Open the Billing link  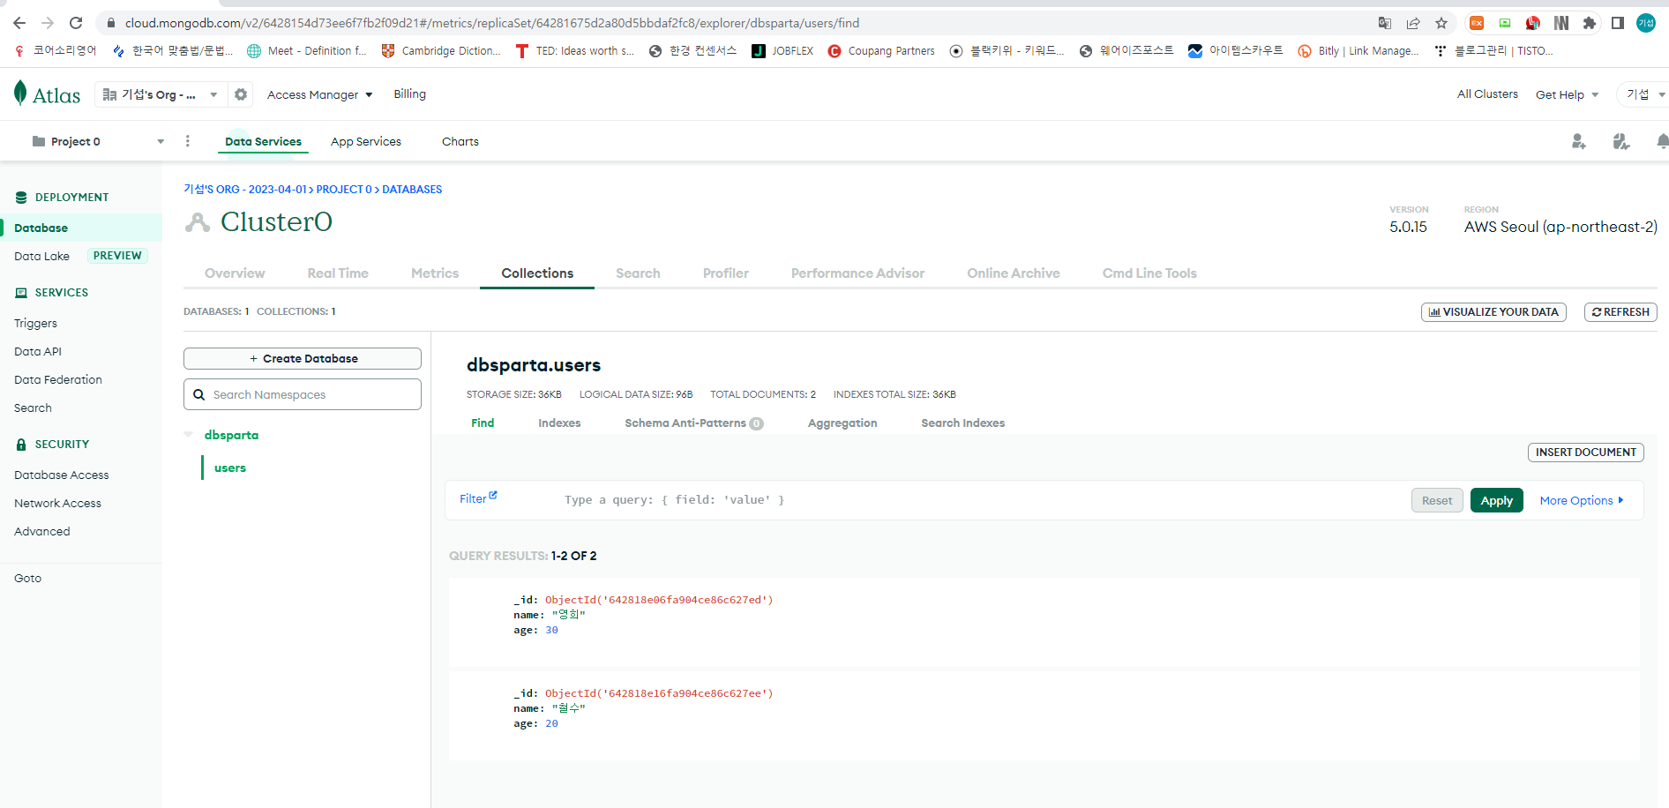tap(409, 94)
